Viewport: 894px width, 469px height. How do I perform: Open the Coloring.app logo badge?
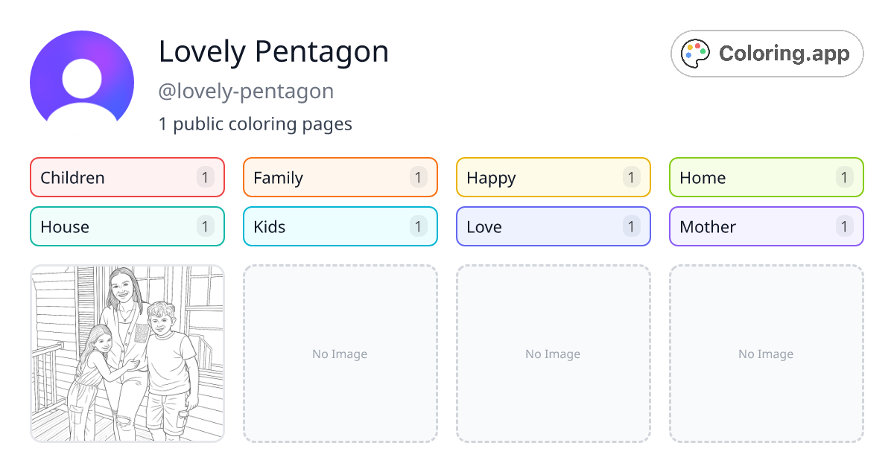(x=767, y=54)
